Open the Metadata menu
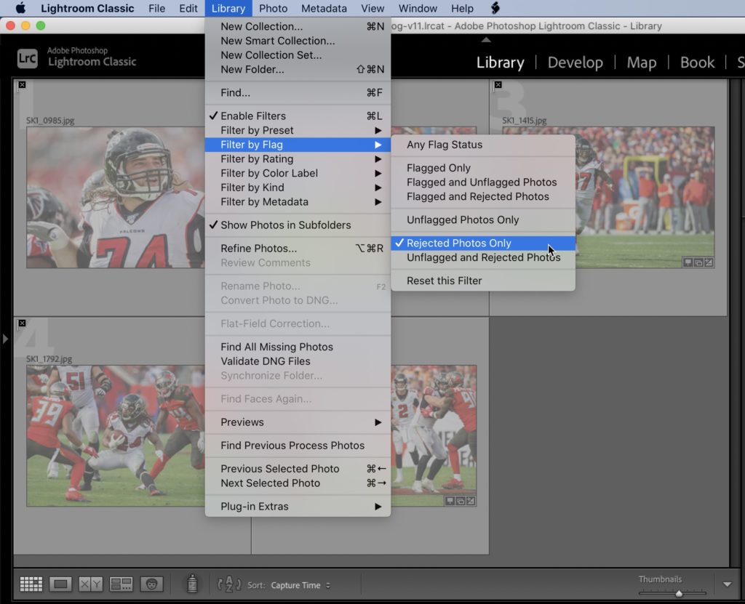The image size is (745, 604). pos(323,8)
